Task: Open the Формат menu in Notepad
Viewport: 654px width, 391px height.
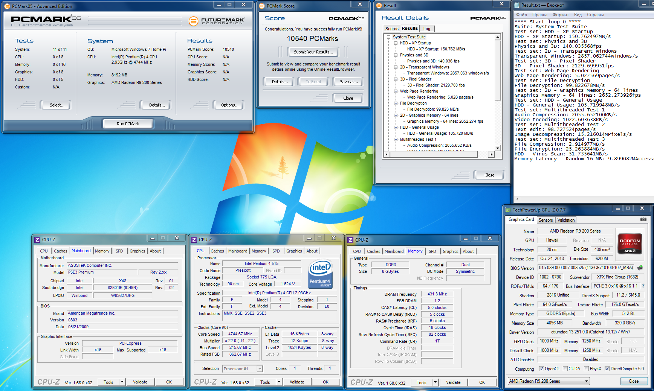Action: pos(561,15)
